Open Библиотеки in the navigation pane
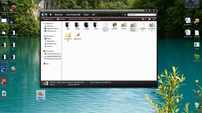This screenshot has width=202, height=113. tap(49, 36)
